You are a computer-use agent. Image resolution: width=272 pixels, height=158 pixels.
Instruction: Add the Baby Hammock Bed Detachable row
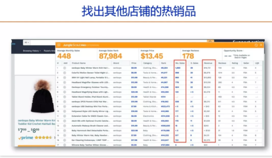click(x=64, y=131)
